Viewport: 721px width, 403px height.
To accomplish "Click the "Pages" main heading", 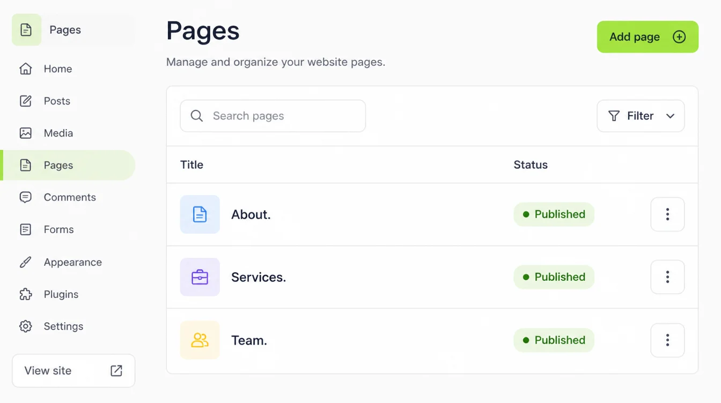I will click(x=203, y=31).
